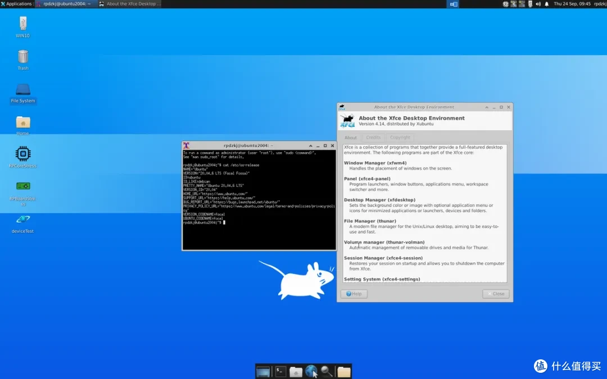Screen dimensions: 607x379
Task: Activate the About the Xfce Desktop taskbar button
Action: coord(129,4)
